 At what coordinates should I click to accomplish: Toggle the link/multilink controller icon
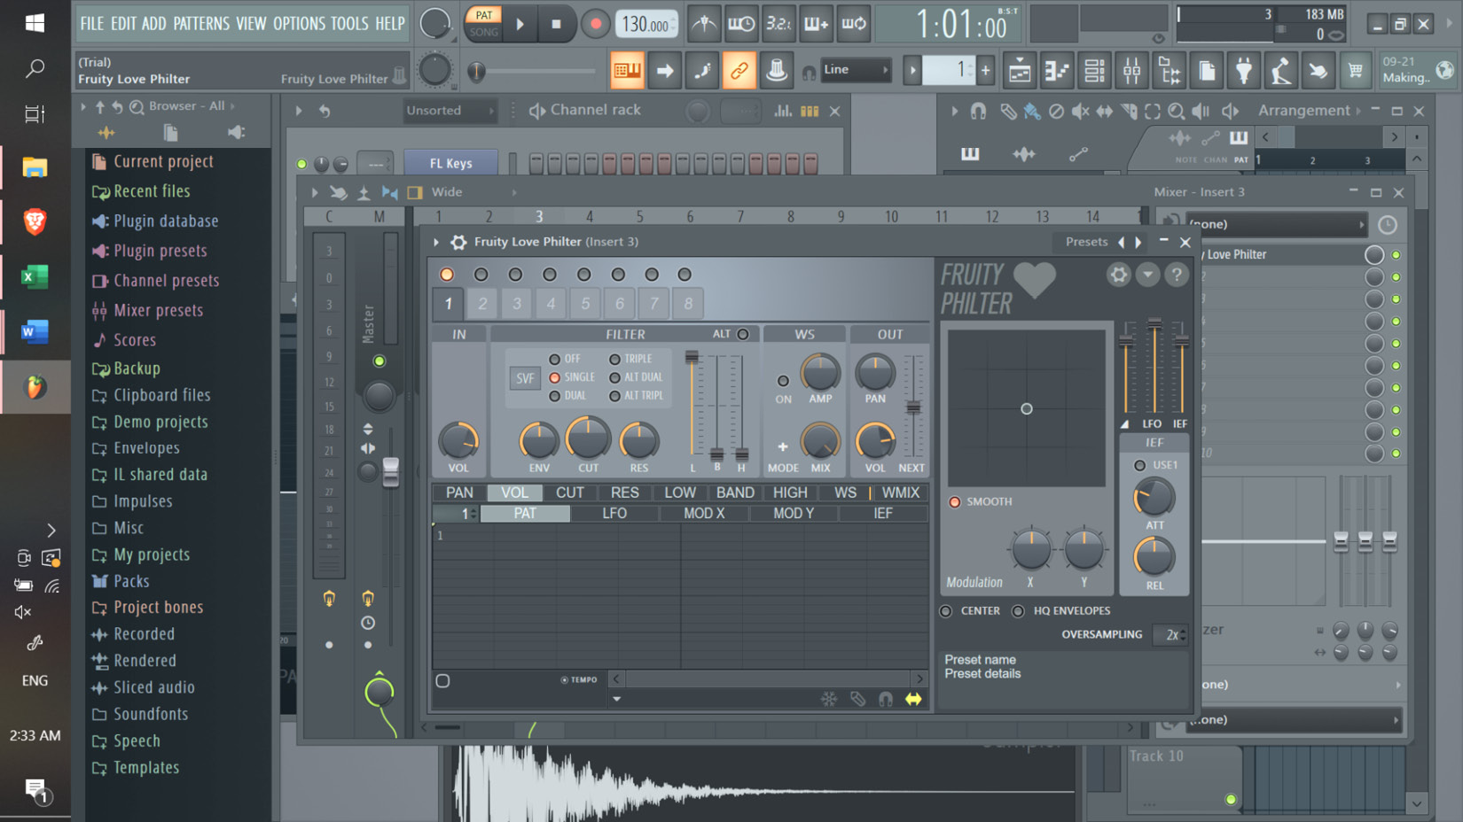pos(739,71)
